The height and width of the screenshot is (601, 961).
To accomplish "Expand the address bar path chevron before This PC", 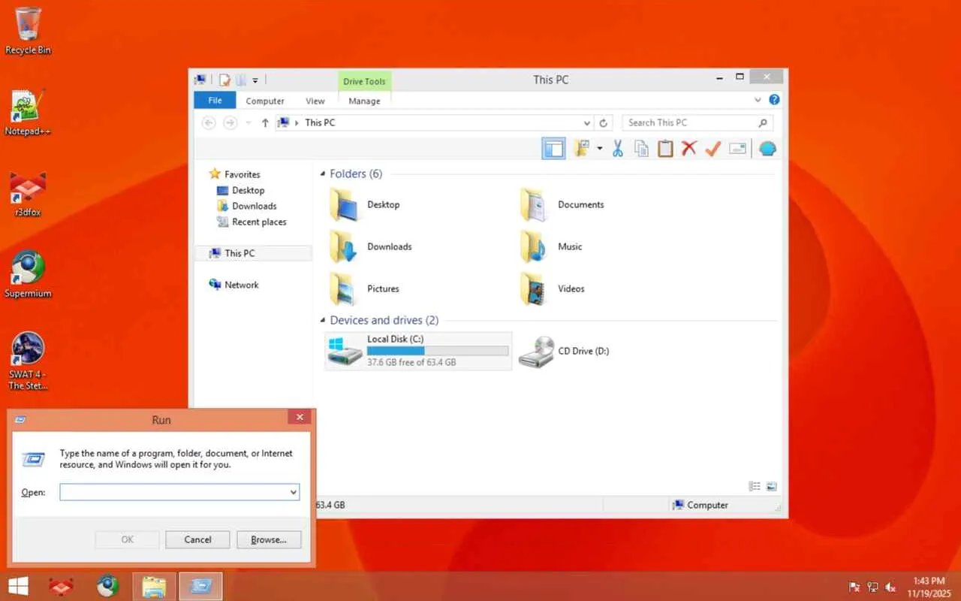I will (297, 122).
